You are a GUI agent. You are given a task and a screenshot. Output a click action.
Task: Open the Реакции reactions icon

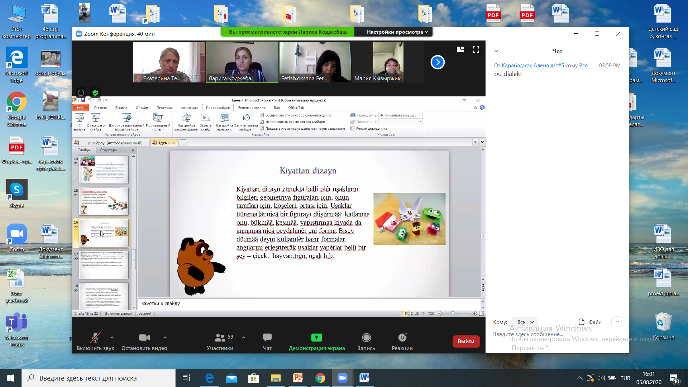(402, 338)
